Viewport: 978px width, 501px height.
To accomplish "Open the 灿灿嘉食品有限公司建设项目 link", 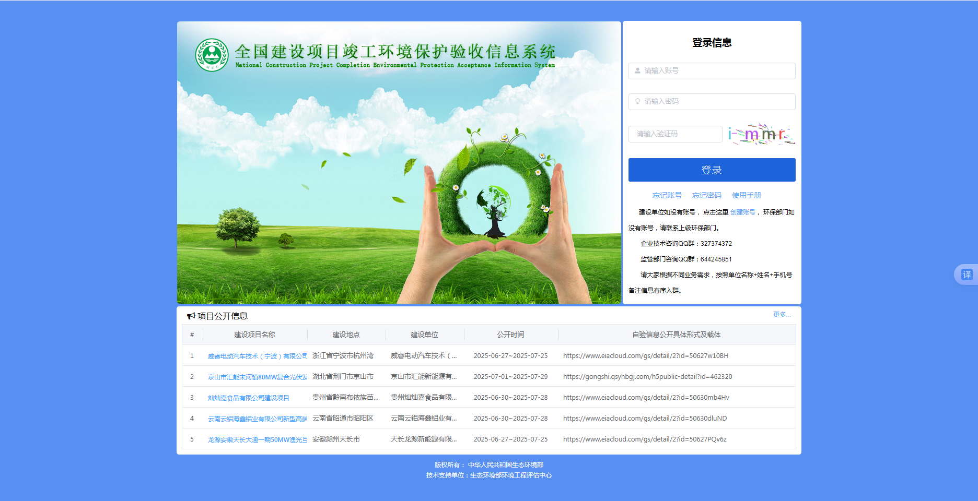I will pyautogui.click(x=249, y=397).
